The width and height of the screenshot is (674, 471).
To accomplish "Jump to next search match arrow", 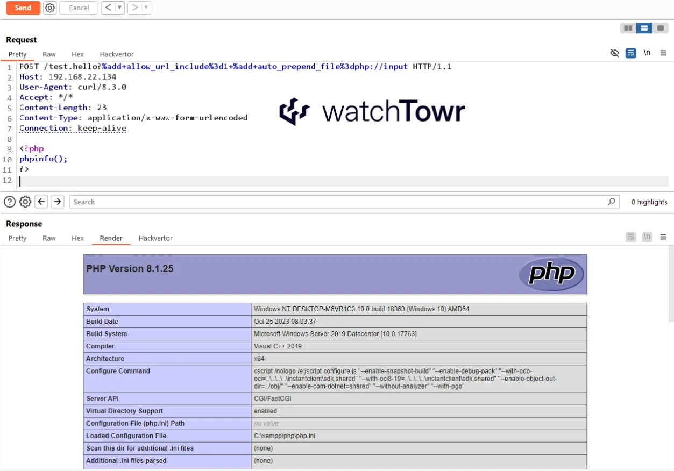I will (58, 202).
